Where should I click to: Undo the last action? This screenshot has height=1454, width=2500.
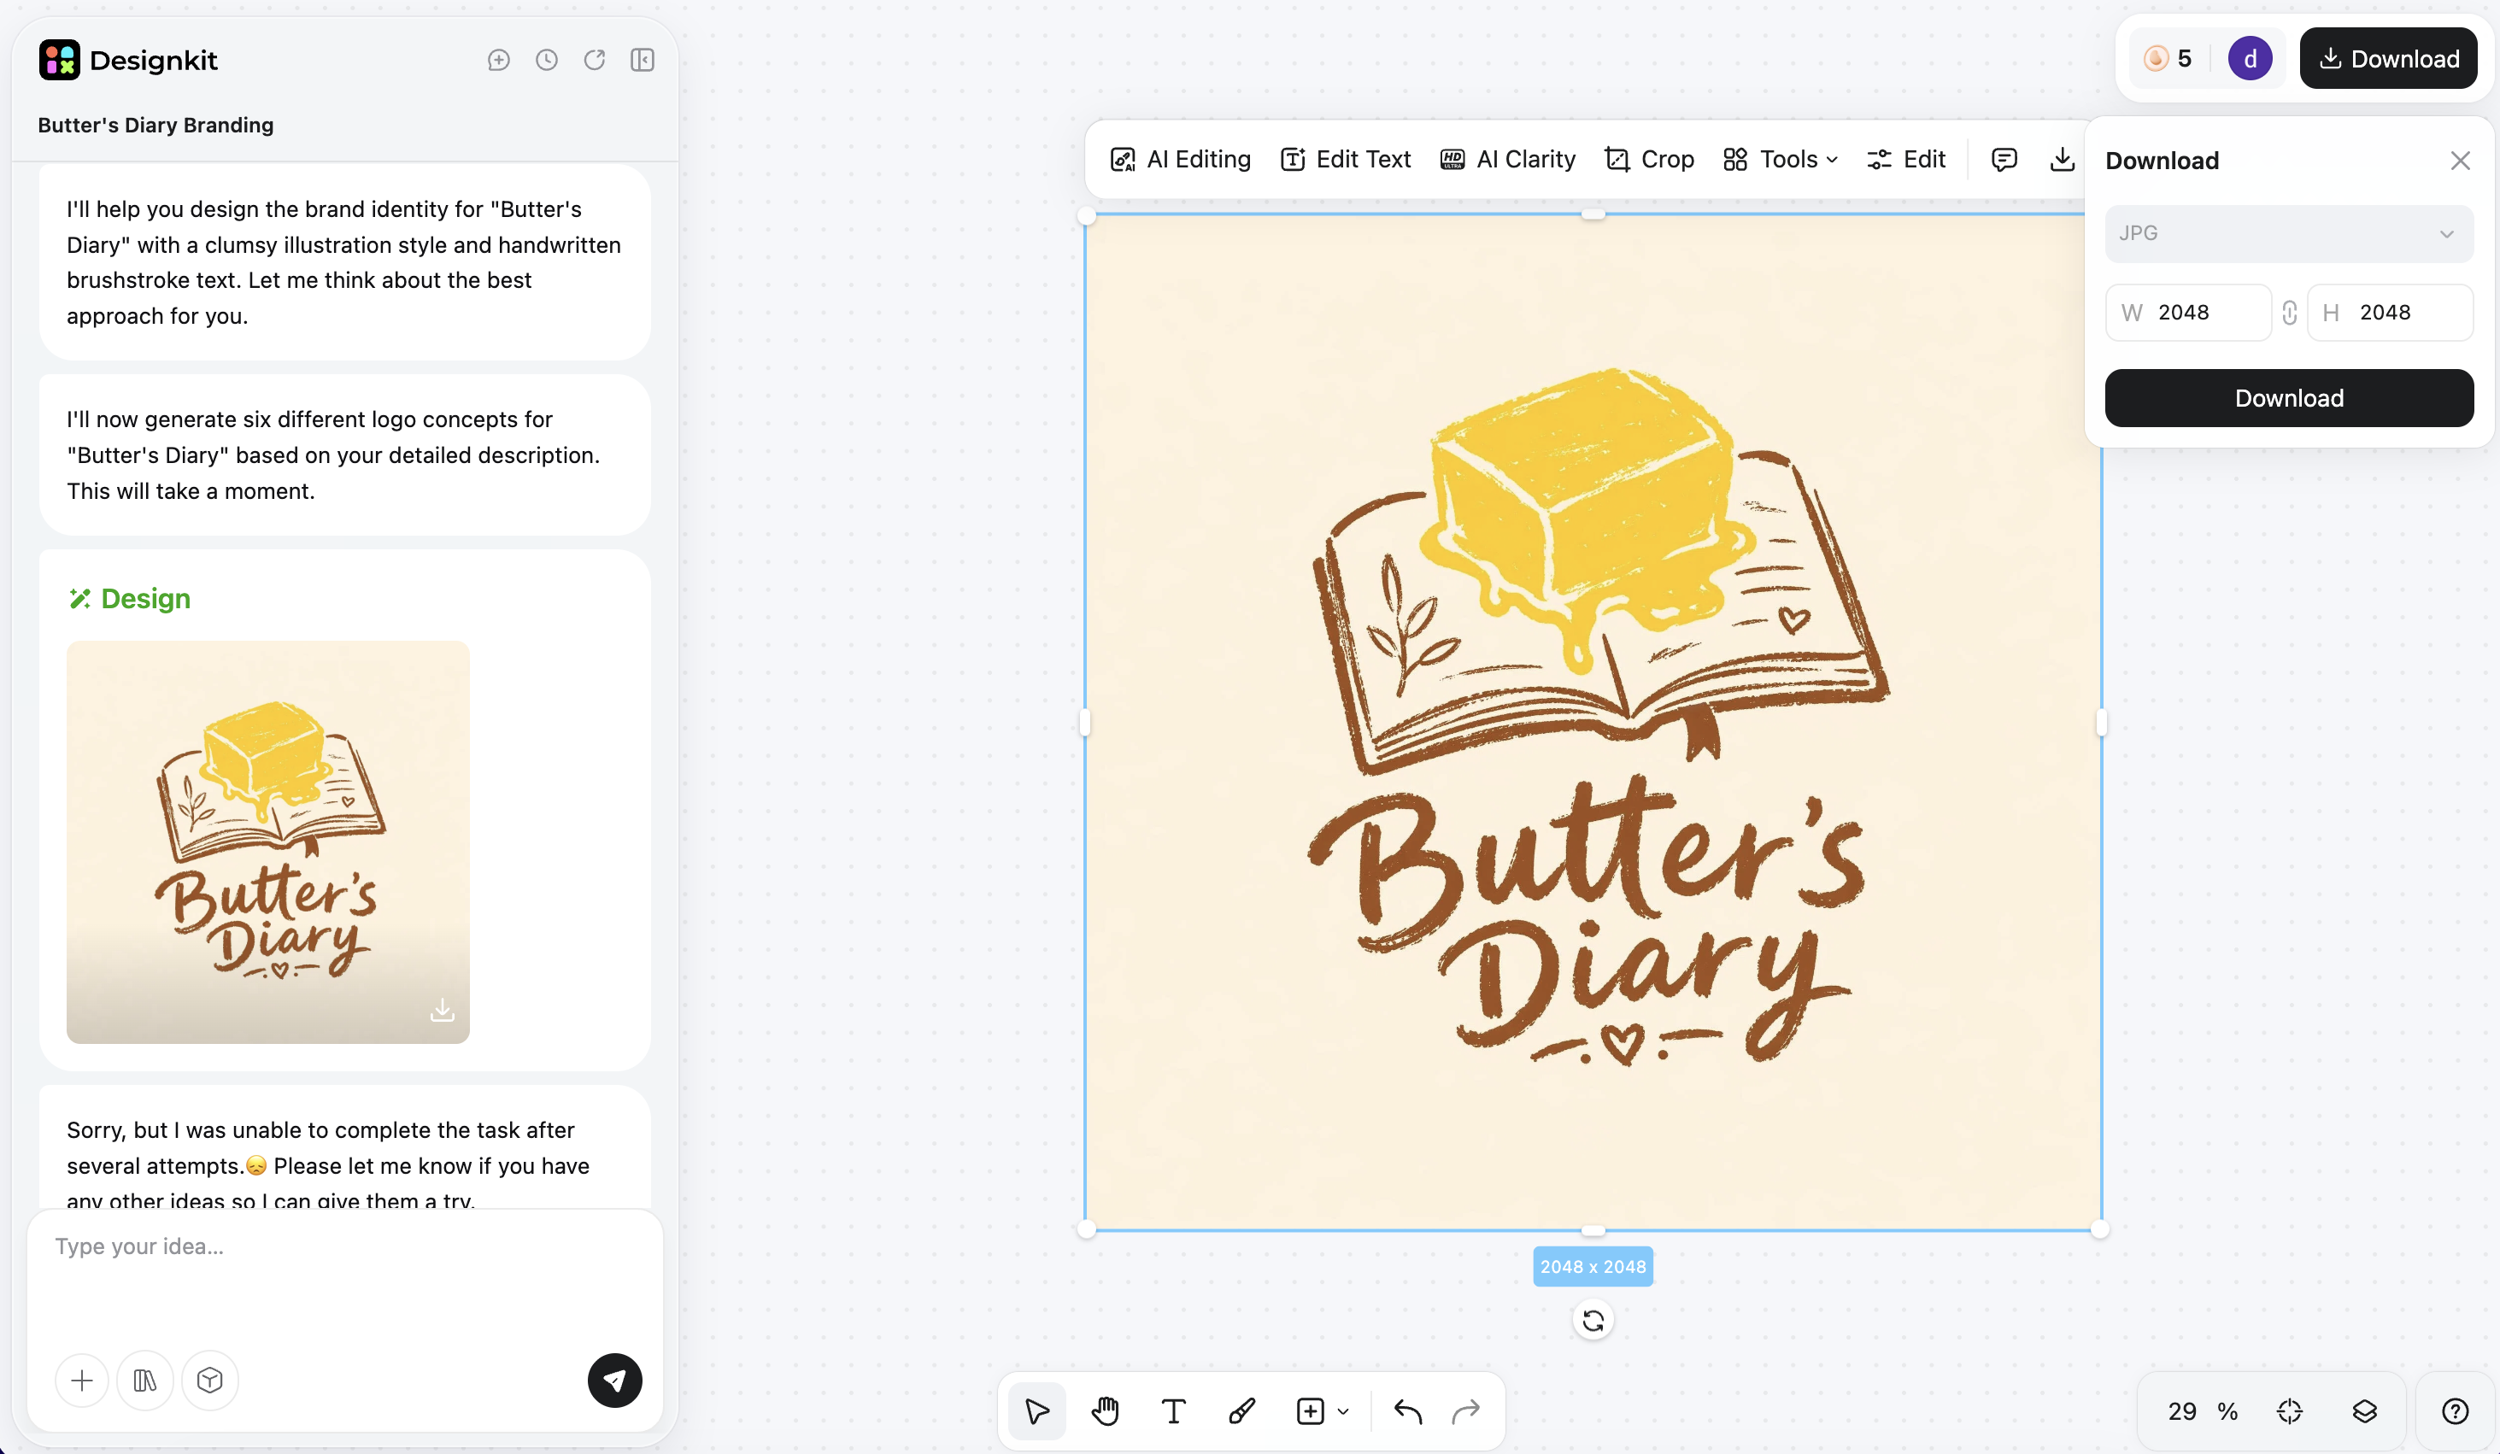tap(1408, 1410)
